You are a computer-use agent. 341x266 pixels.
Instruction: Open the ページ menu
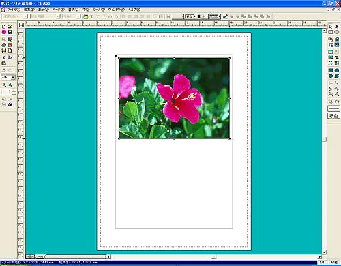(59, 10)
